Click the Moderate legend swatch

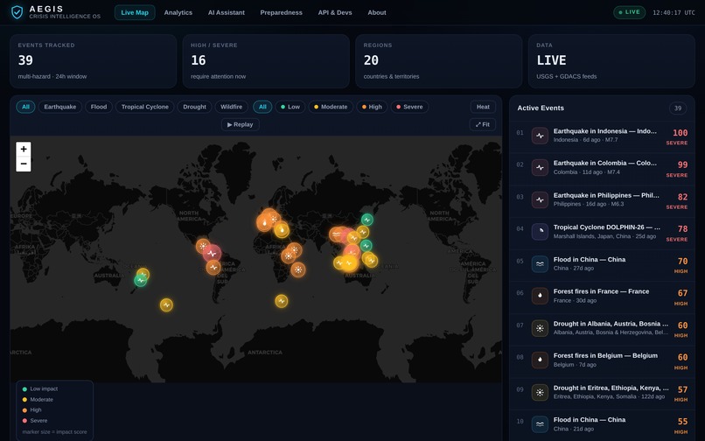(x=24, y=400)
